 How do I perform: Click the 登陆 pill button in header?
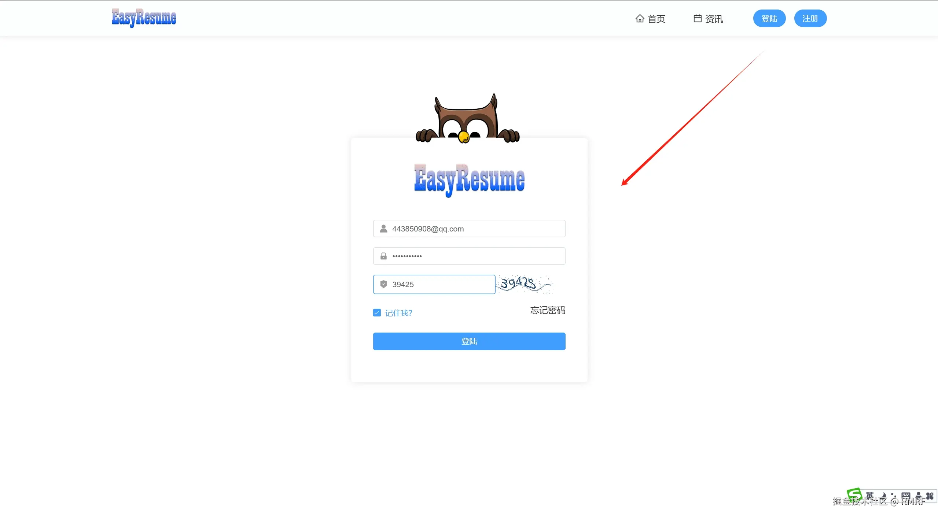[769, 18]
